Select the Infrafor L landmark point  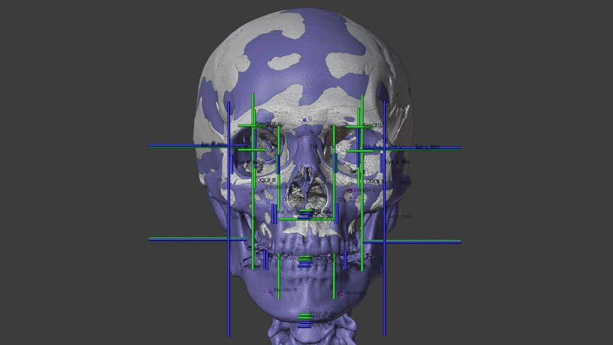351,191
